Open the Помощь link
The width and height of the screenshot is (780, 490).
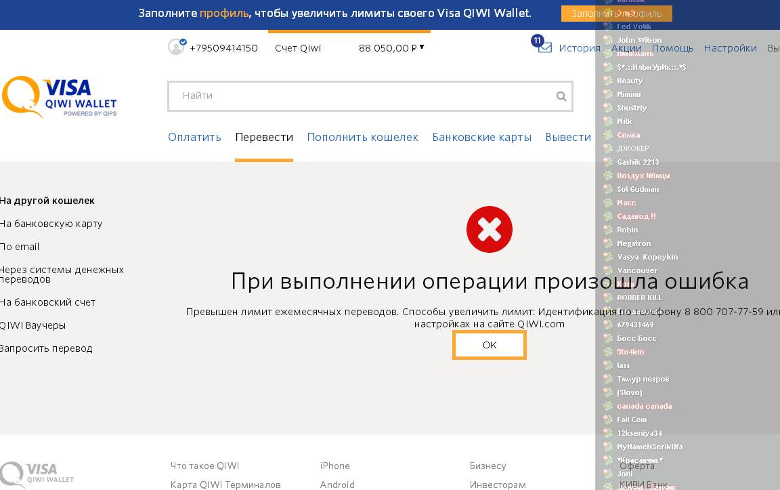[x=672, y=48]
